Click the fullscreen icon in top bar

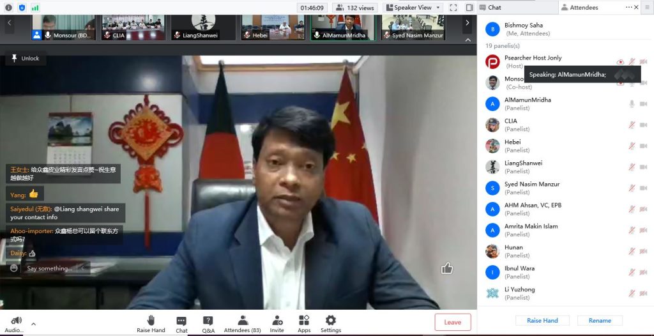[x=453, y=8]
